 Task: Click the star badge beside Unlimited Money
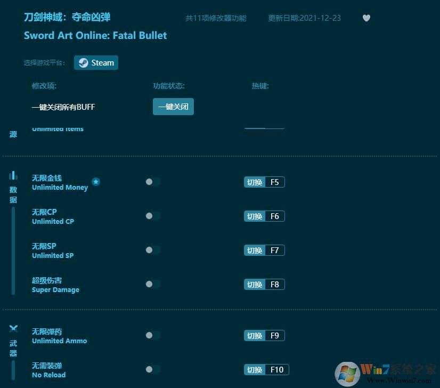96,182
